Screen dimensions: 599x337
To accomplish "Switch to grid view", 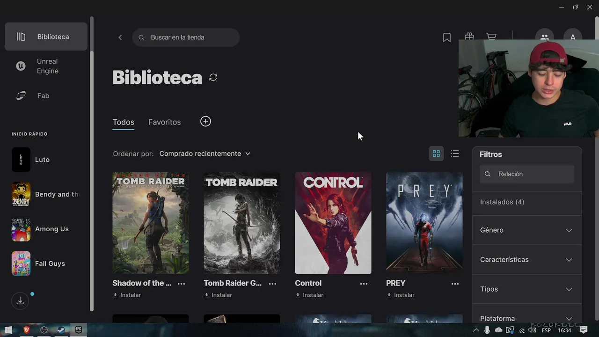I will coord(436,154).
